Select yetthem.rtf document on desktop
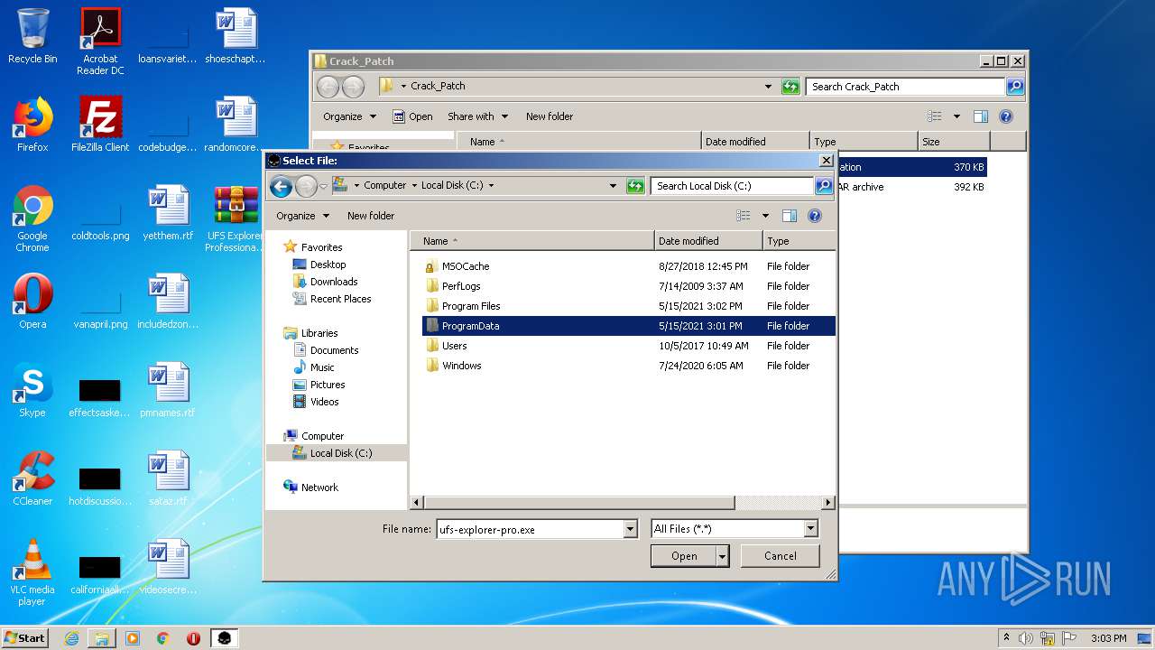 click(168, 213)
